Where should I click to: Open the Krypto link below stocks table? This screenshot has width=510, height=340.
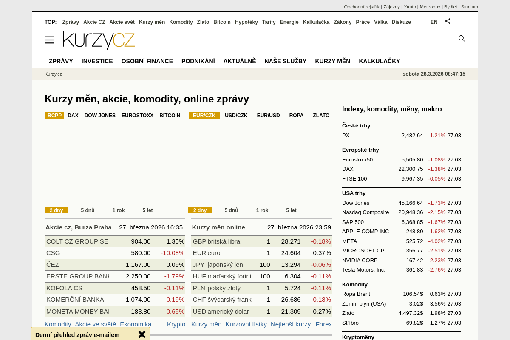click(176, 324)
